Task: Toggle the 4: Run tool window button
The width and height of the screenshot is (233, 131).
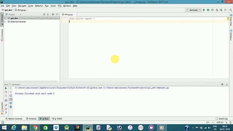Action: pos(44,119)
